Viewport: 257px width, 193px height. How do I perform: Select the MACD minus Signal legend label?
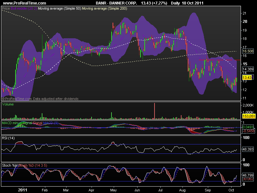(x=17, y=123)
